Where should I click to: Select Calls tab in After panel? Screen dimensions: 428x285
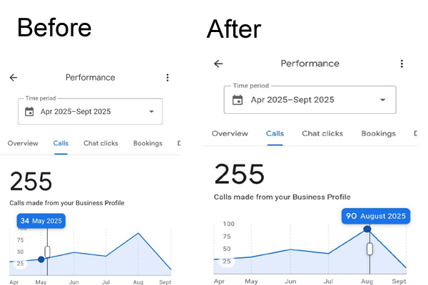(275, 133)
